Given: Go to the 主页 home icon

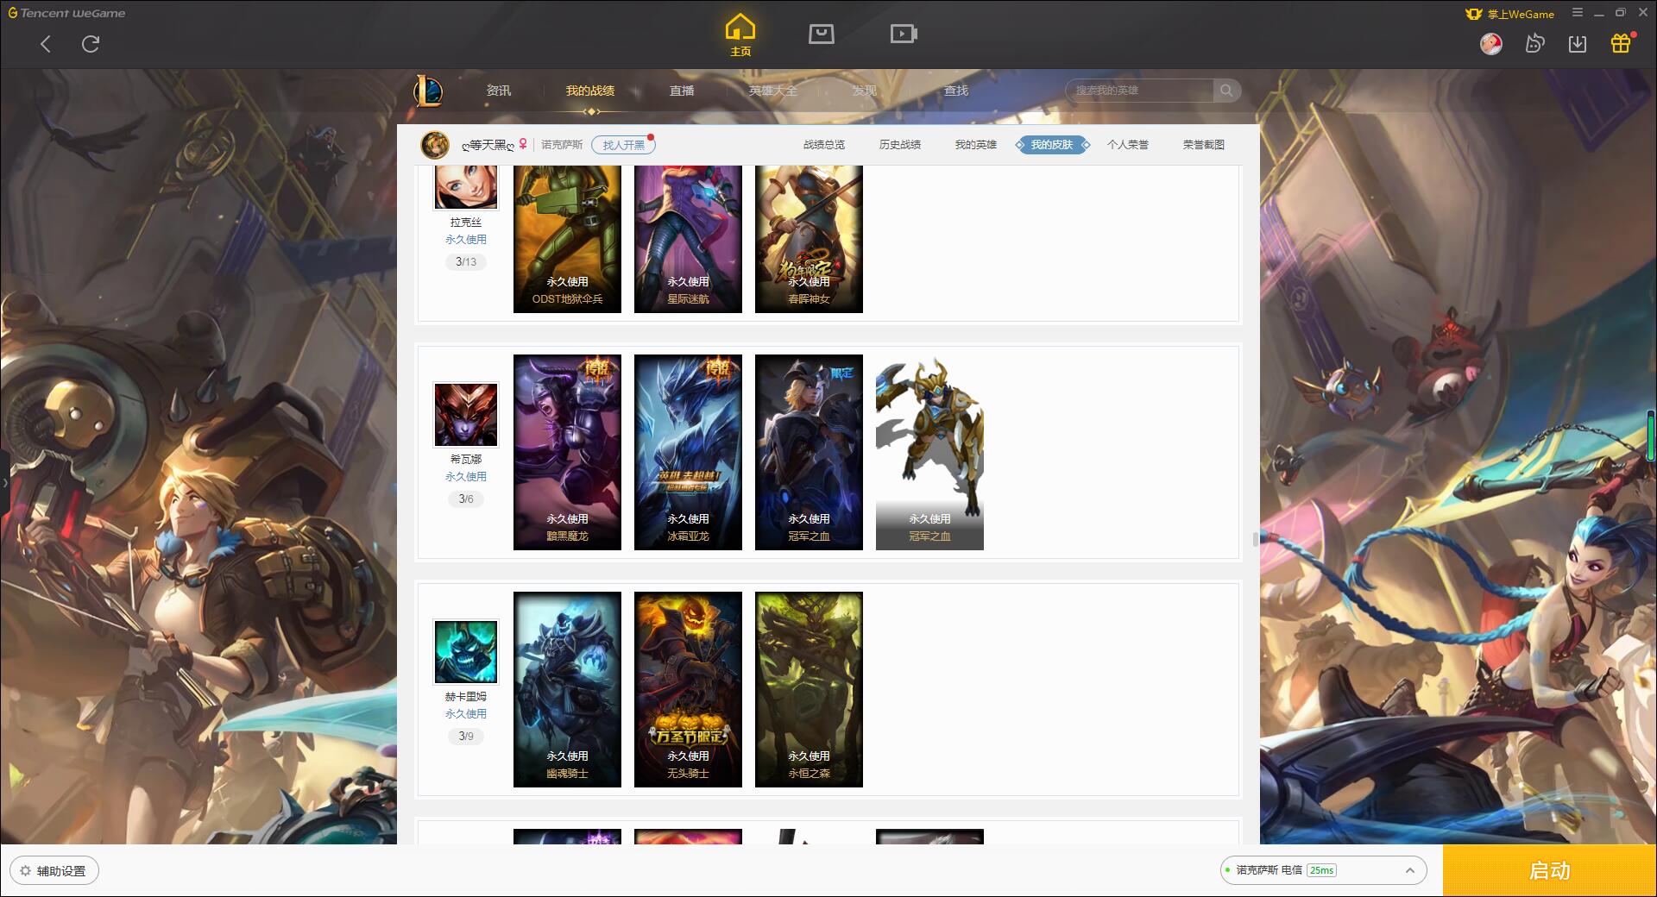Looking at the screenshot, I should pyautogui.click(x=740, y=35).
